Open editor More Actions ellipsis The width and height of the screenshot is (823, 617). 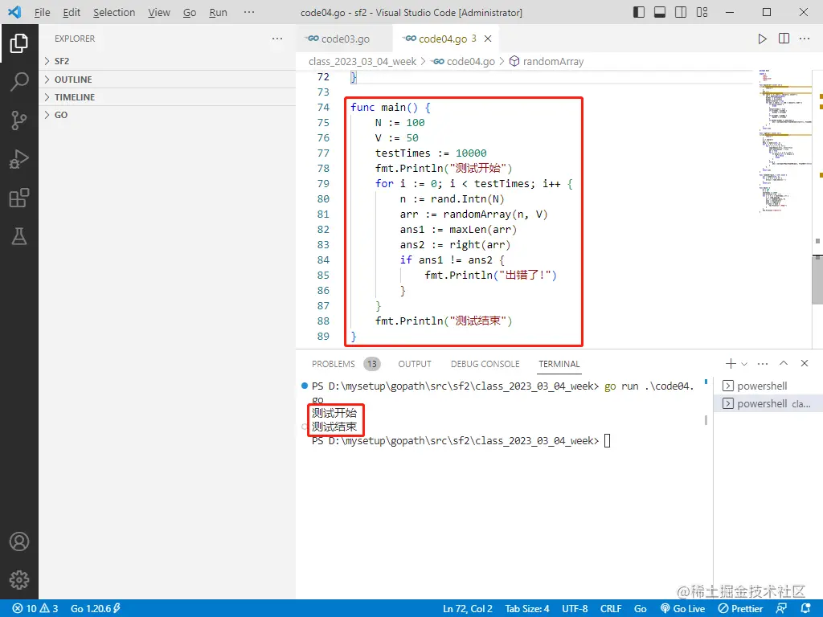(805, 39)
